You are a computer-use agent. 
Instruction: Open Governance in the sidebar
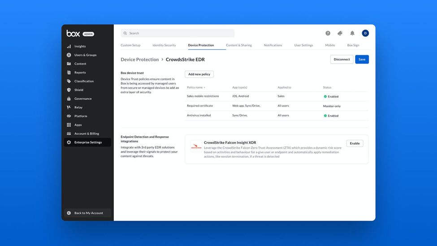87,99
